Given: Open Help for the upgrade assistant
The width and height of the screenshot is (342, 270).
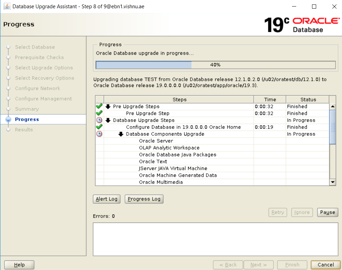Looking at the screenshot, I should click(19, 265).
